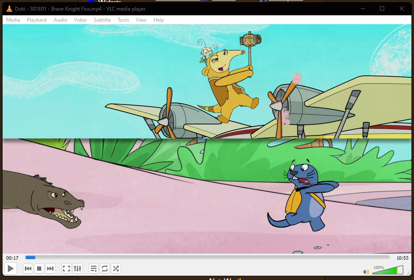The image size is (414, 280).
Task: Show extended settings and effects
Action: click(78, 268)
